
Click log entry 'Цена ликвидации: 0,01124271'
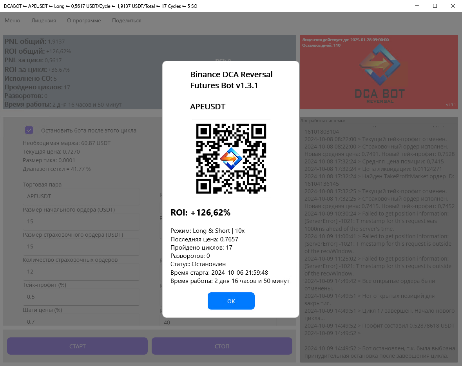point(373,169)
